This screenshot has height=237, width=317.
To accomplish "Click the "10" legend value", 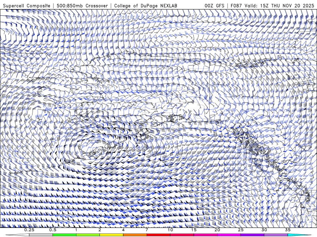I will pos(170,230).
